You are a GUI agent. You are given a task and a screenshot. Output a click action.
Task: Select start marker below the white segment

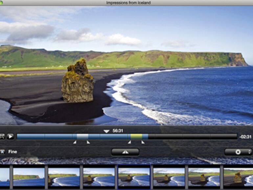[75, 142]
